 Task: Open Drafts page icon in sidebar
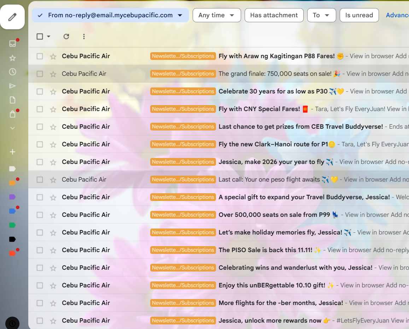[12, 100]
